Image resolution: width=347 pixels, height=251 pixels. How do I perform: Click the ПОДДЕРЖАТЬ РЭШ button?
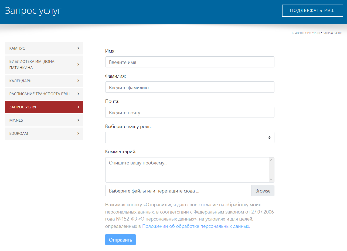(312, 11)
